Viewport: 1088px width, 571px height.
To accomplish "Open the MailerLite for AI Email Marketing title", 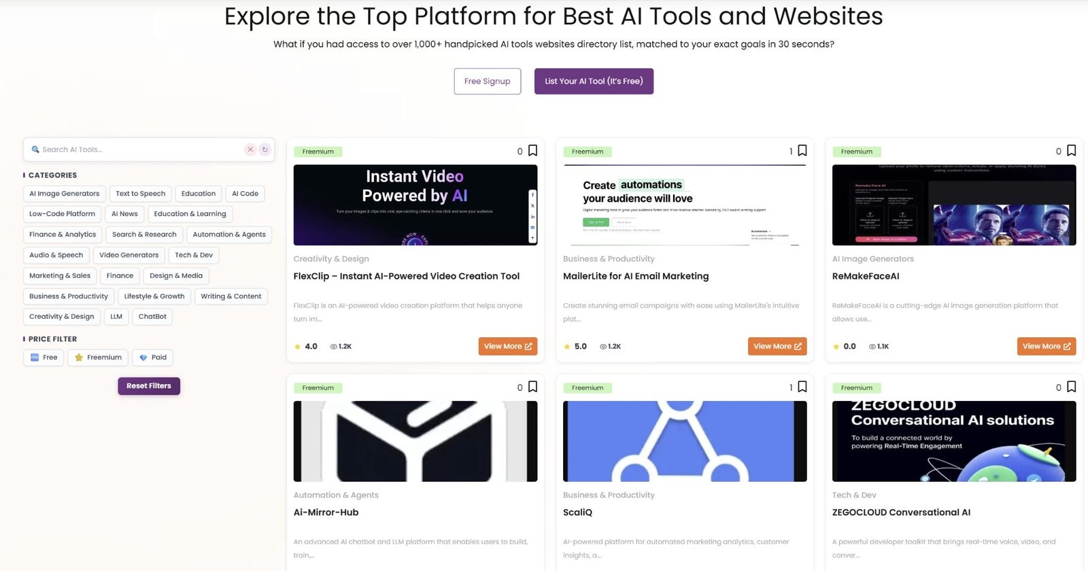I will tap(636, 276).
